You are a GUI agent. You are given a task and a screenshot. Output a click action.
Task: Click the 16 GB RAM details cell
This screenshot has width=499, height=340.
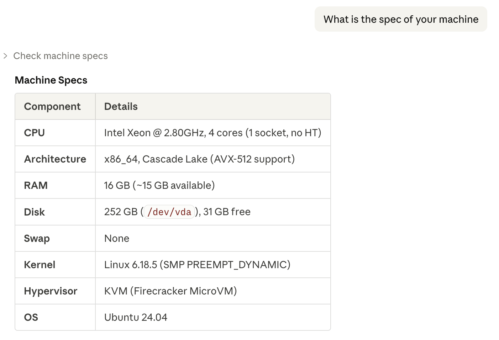pyautogui.click(x=159, y=186)
